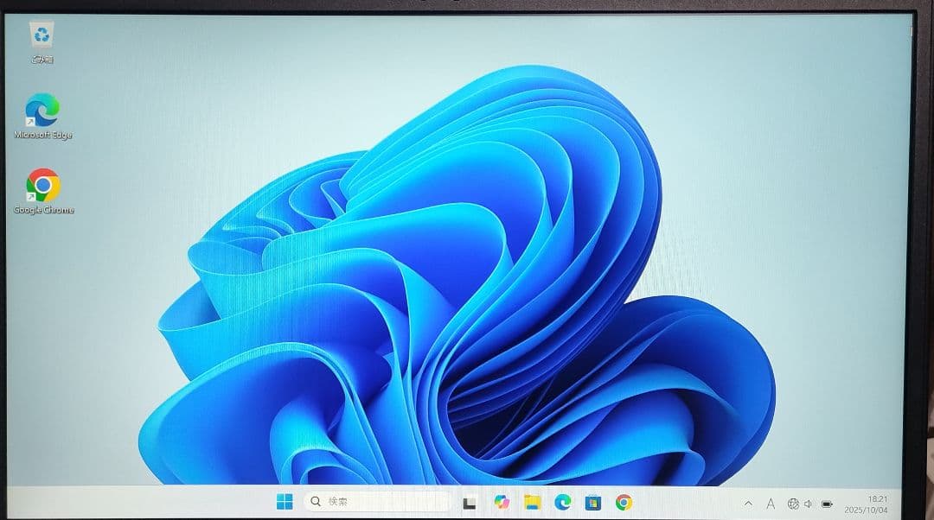
Task: Click the battery status icon
Action: [827, 504]
